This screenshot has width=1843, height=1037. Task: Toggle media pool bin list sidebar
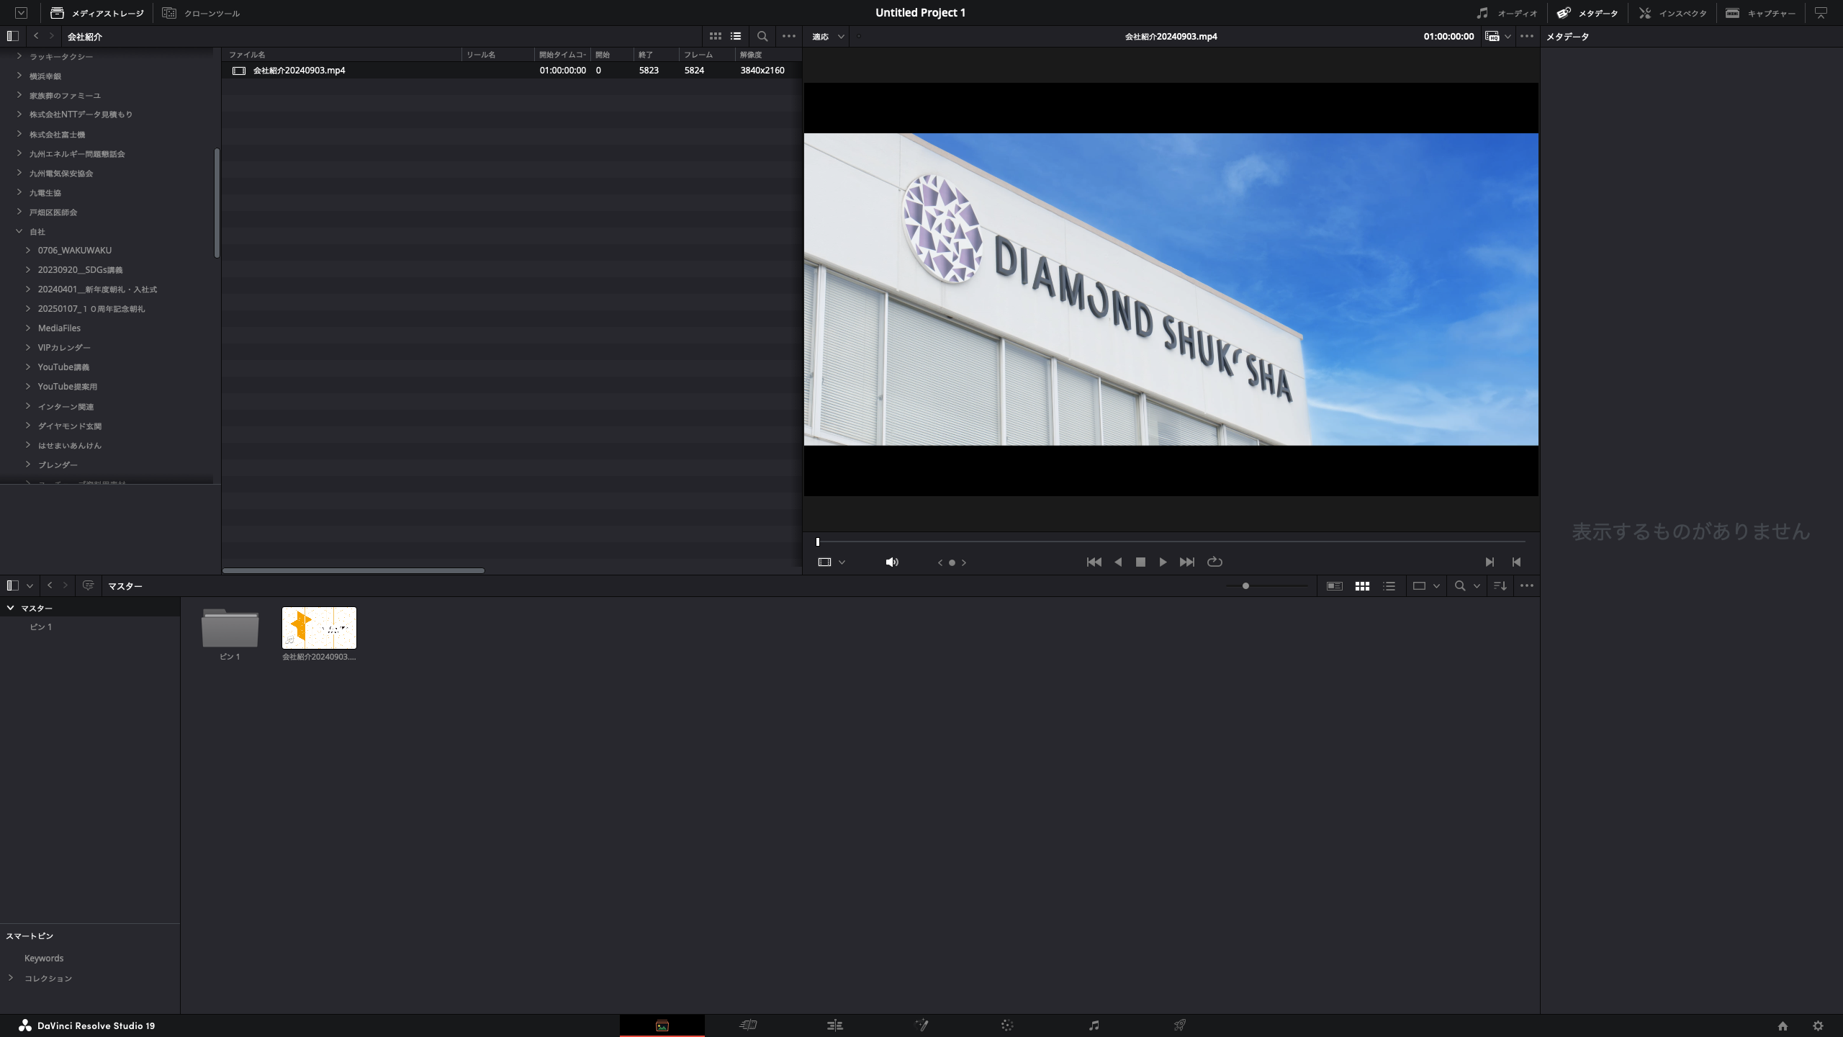12,586
